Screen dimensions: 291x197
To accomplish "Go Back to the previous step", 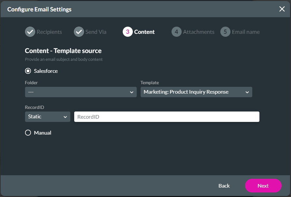I will point(224,186).
